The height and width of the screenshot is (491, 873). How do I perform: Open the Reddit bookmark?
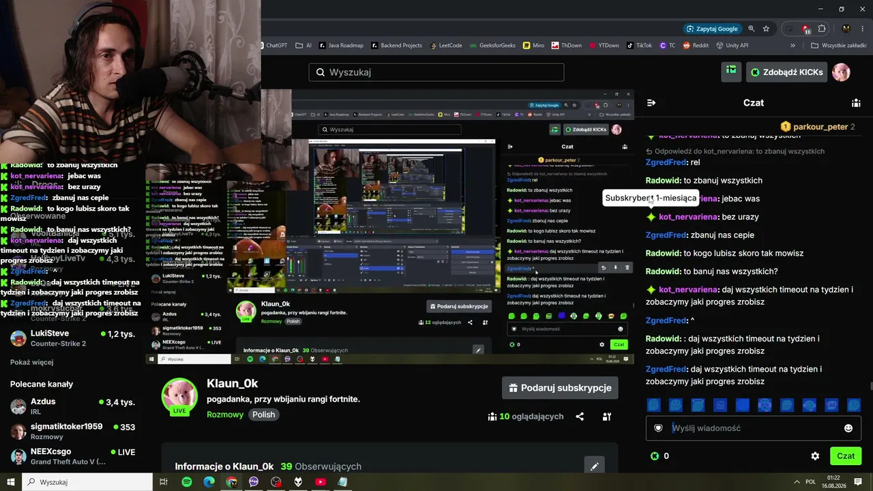pyautogui.click(x=694, y=46)
